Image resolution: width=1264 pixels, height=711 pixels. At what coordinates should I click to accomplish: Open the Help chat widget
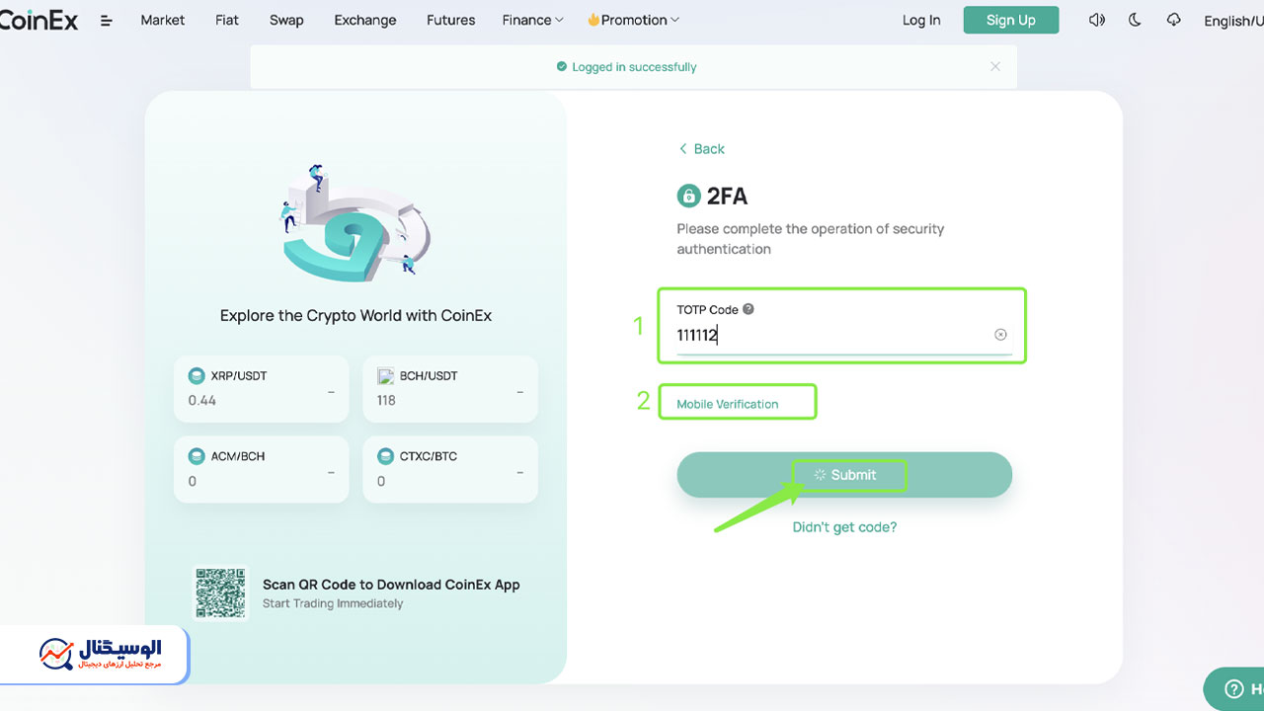[1234, 689]
